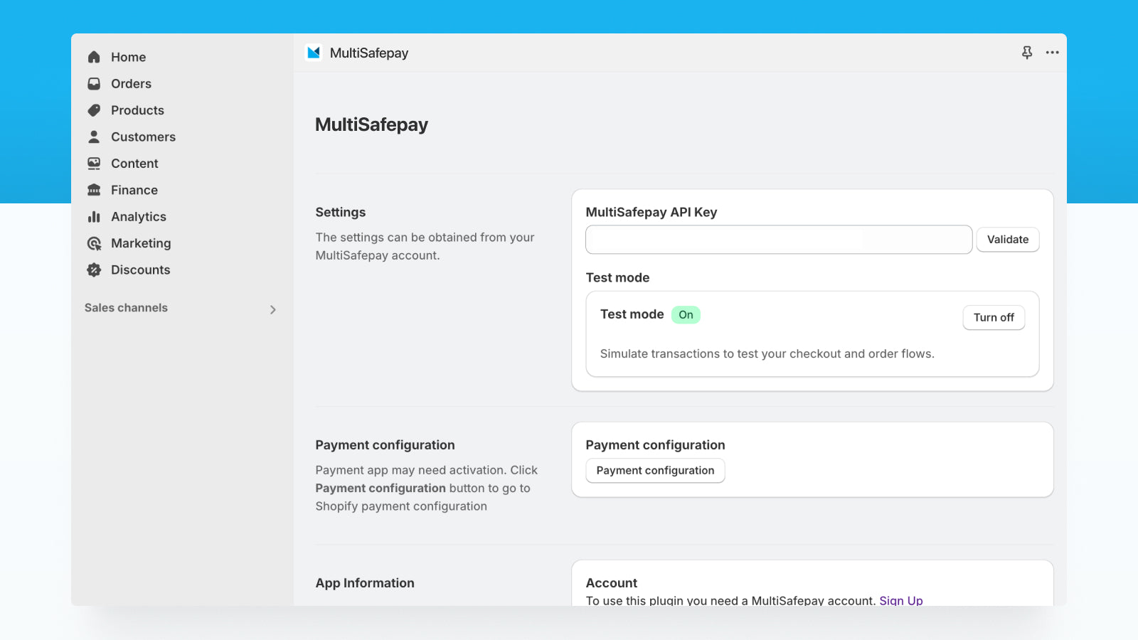1138x640 pixels.
Task: Click the Home house icon in sidebar
Action: point(94,57)
